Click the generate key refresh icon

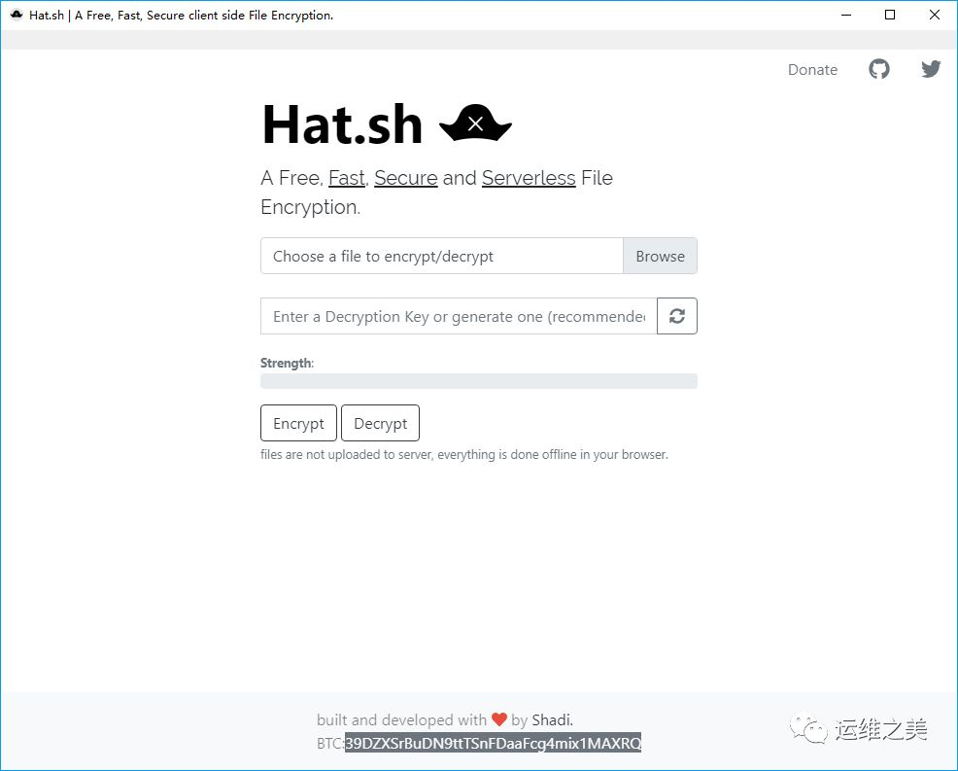point(677,316)
